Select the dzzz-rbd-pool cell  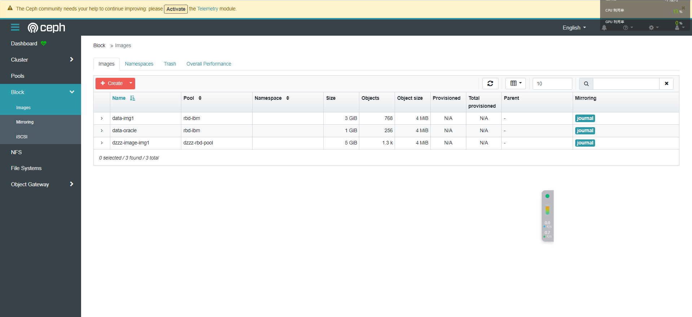coord(216,143)
